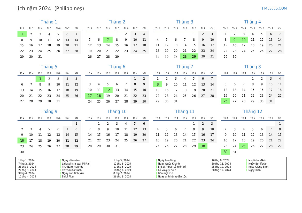This screenshot has width=302, height=213.
Task: Click the 'Maulid un-Nabi' legend entry
Action: [x=257, y=160]
